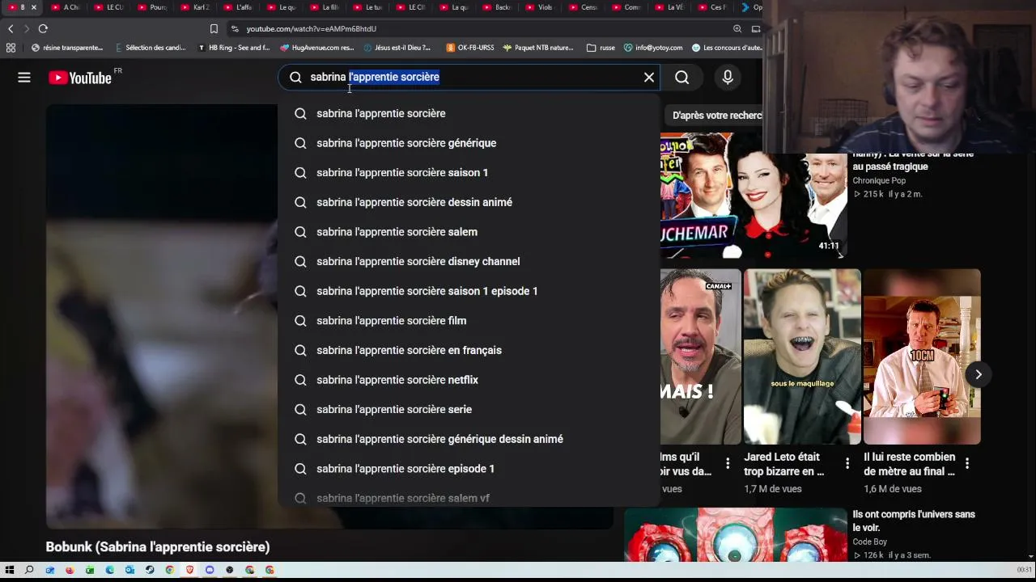Image resolution: width=1036 pixels, height=582 pixels.
Task: Bookmark this page from address bar
Action: click(x=214, y=29)
